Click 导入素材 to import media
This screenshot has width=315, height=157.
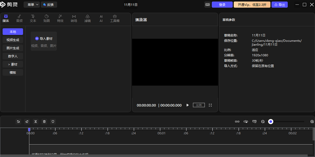[x=44, y=38]
